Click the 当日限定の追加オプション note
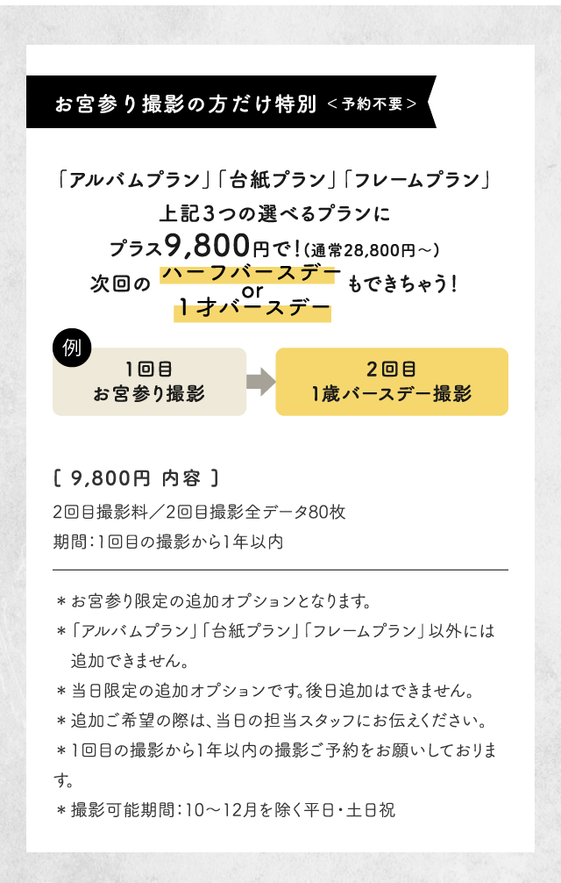The image size is (561, 883). pos(266,691)
